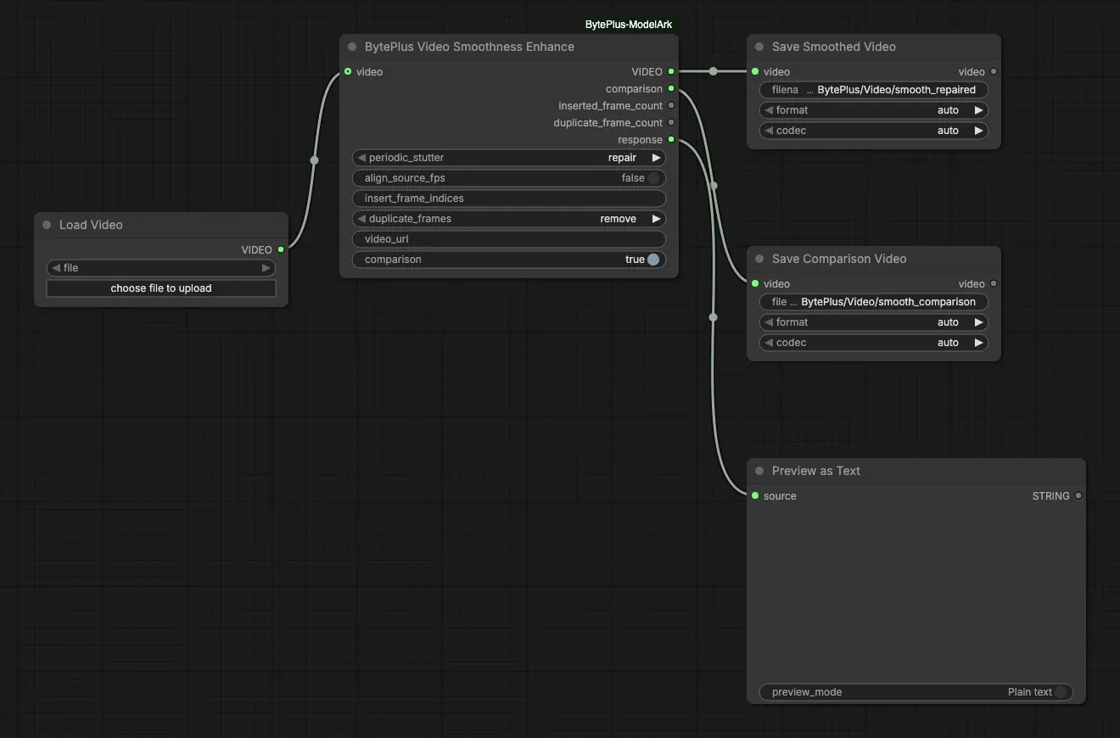Select the Save Smoothed Video title text
1120x738 pixels.
coord(834,47)
